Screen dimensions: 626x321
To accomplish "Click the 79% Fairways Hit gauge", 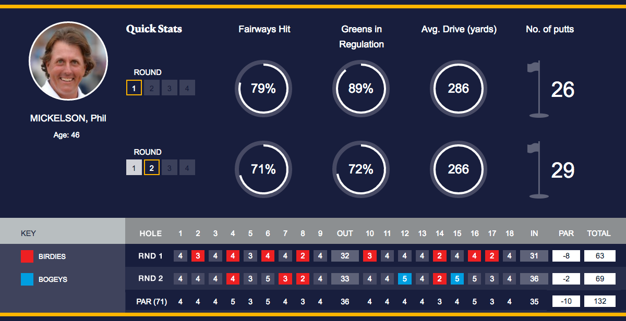I will tap(263, 89).
